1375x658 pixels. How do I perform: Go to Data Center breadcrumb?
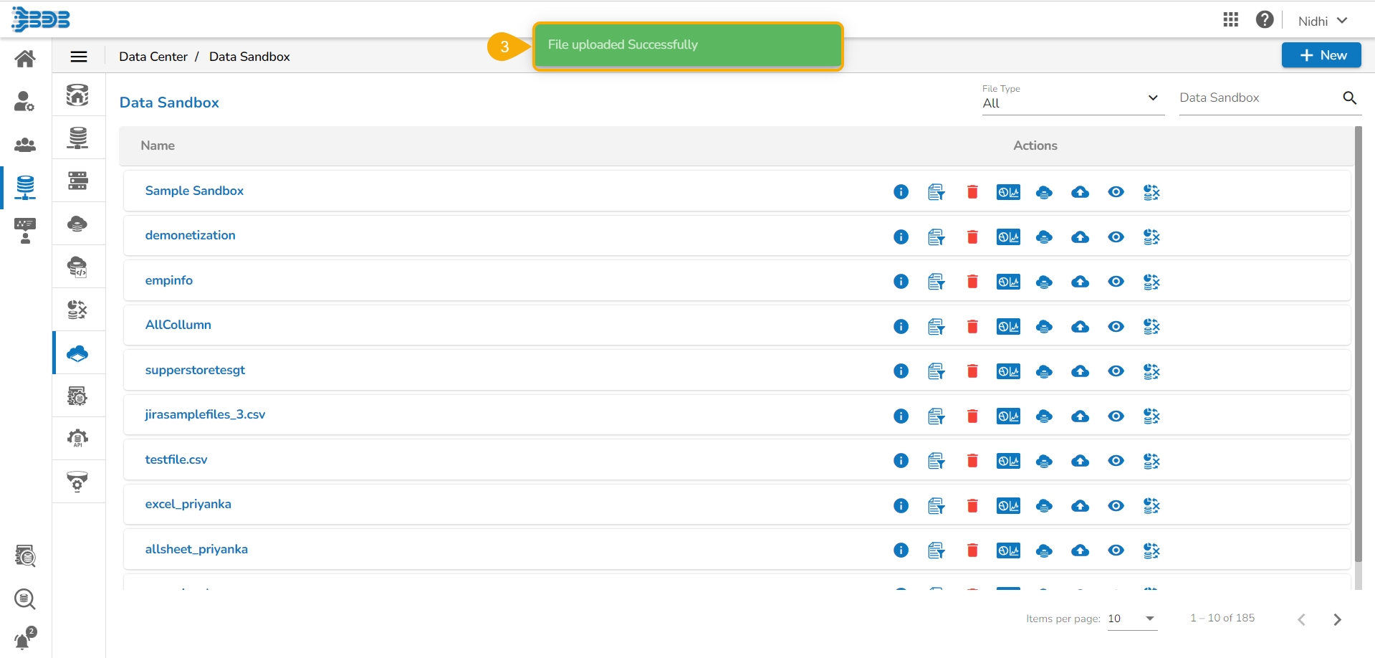click(153, 57)
